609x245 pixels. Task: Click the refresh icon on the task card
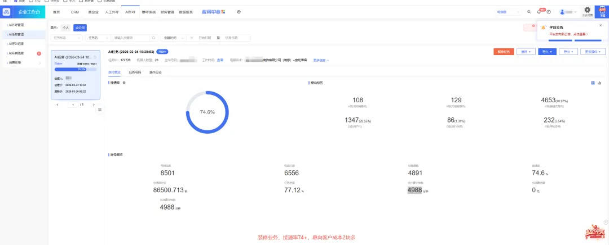pos(95,57)
